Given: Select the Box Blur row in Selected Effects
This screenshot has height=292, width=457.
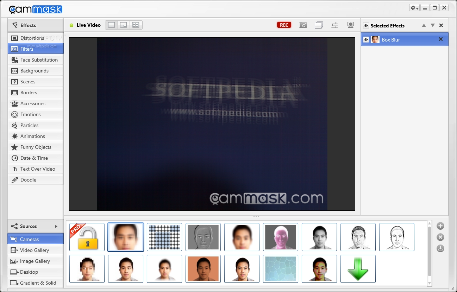Looking at the screenshot, I should [405, 39].
